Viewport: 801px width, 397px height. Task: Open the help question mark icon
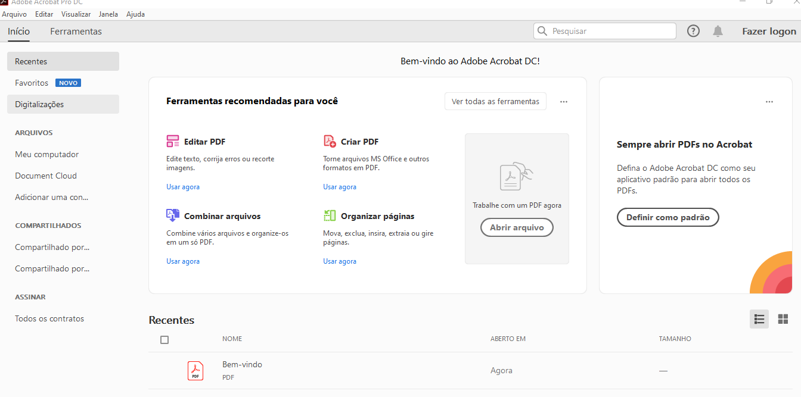[x=693, y=31]
